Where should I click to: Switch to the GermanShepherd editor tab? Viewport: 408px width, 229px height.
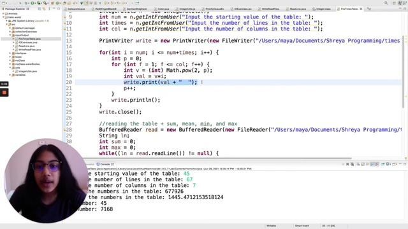(135, 9)
